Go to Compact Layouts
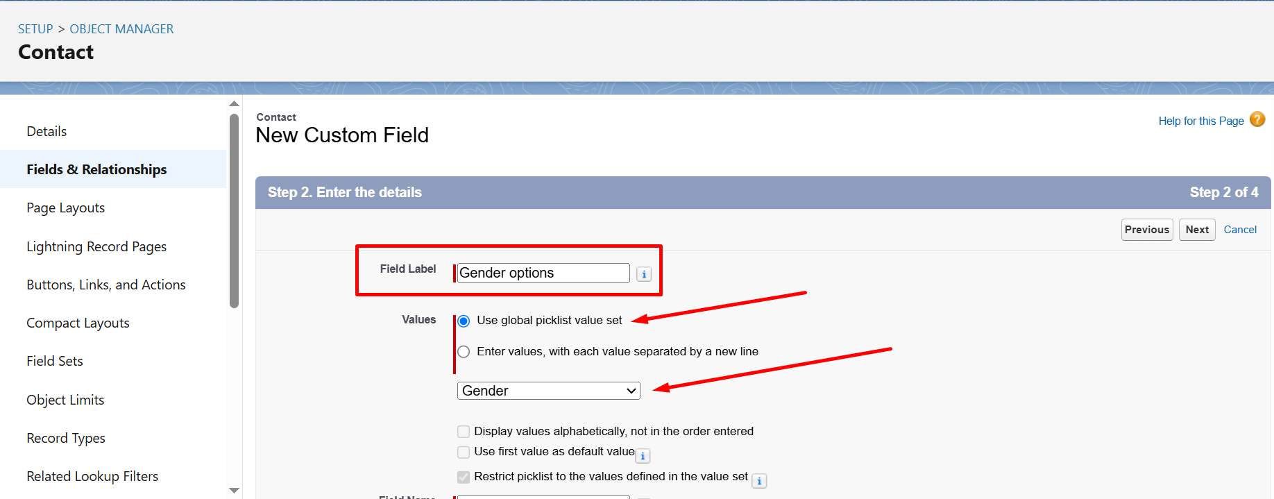 pos(78,323)
